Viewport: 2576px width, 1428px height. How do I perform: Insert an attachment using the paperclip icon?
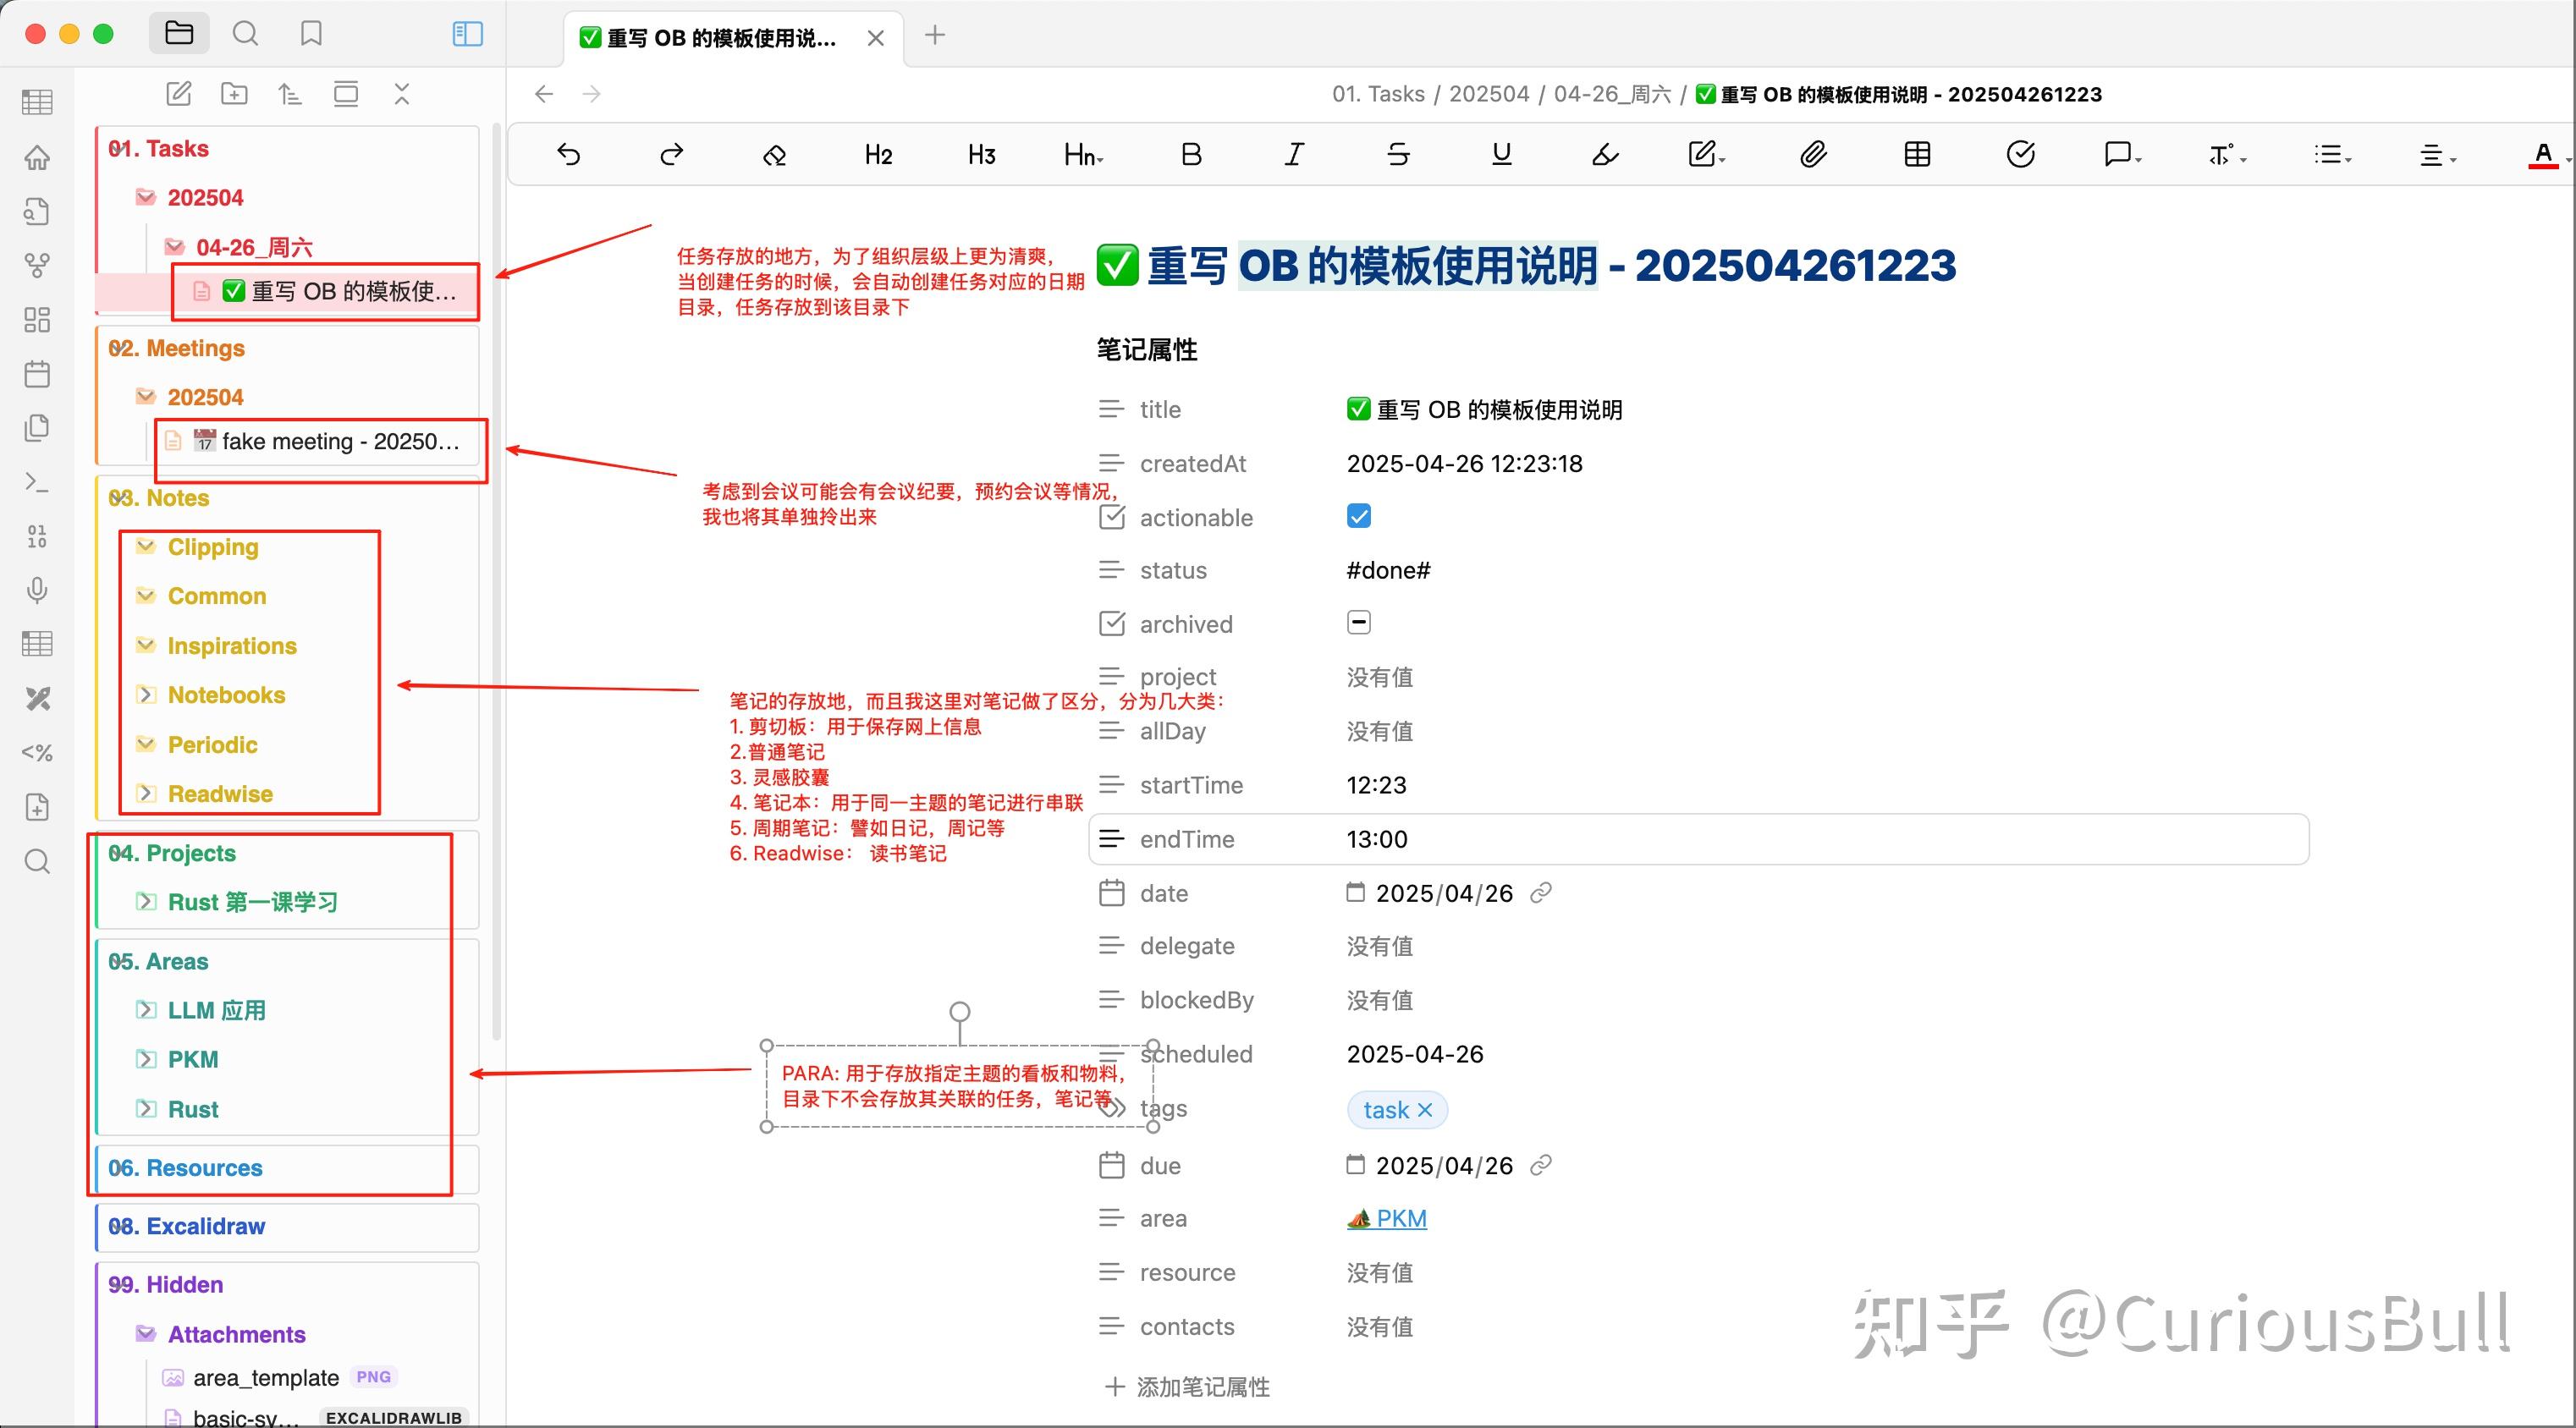click(x=1813, y=154)
